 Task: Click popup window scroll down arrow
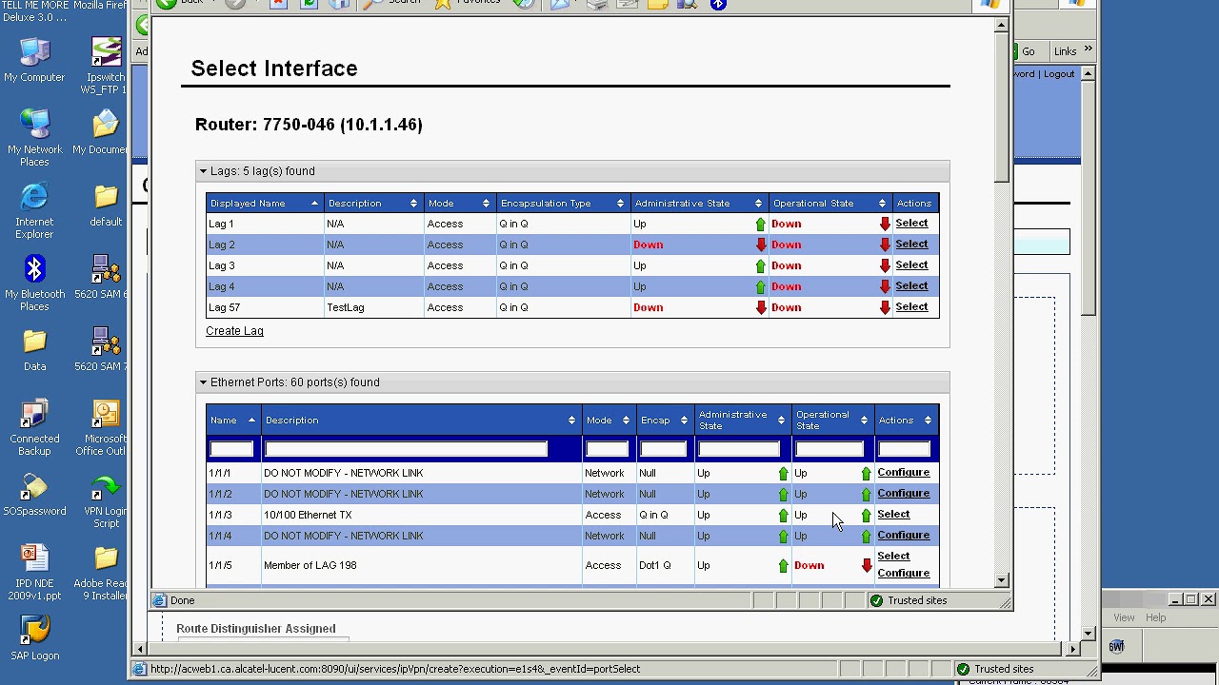[x=1001, y=580]
